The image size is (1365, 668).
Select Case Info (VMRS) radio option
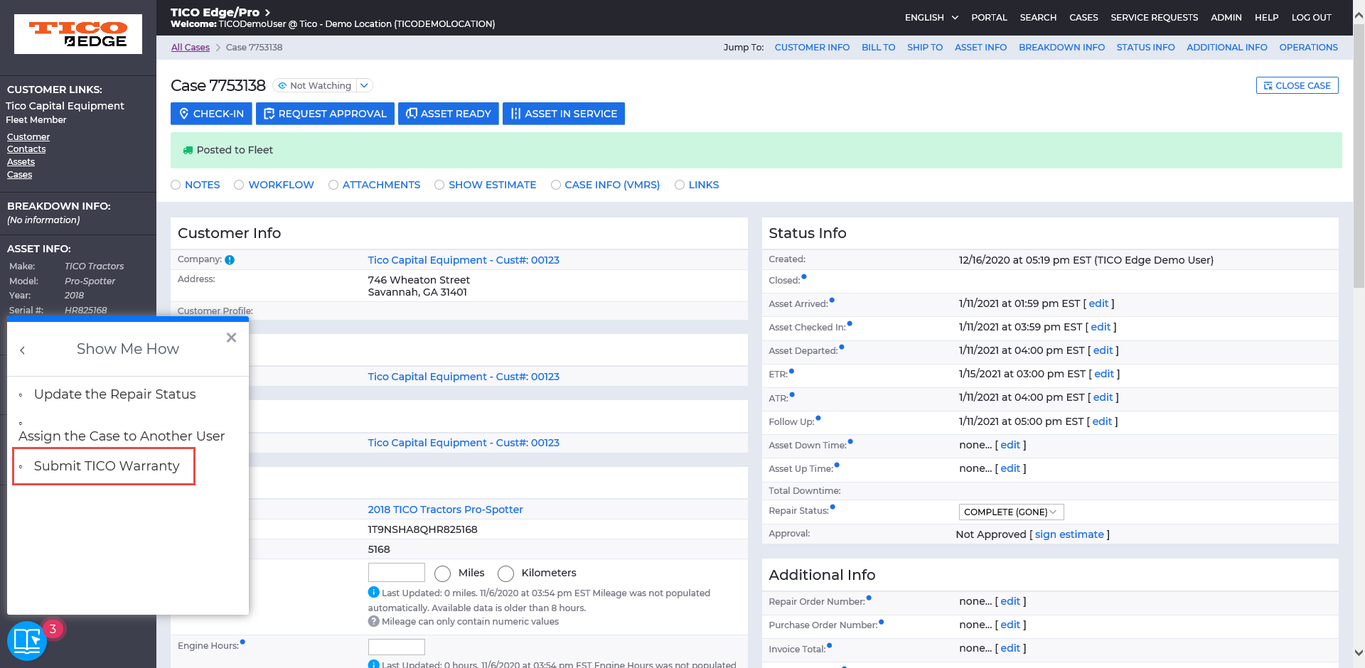click(556, 185)
